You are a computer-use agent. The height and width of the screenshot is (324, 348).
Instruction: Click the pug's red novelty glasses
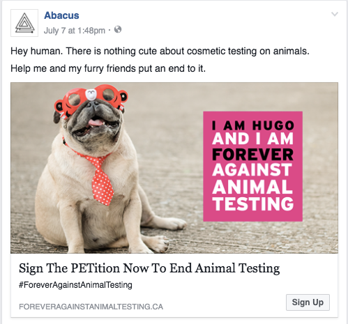[91, 100]
